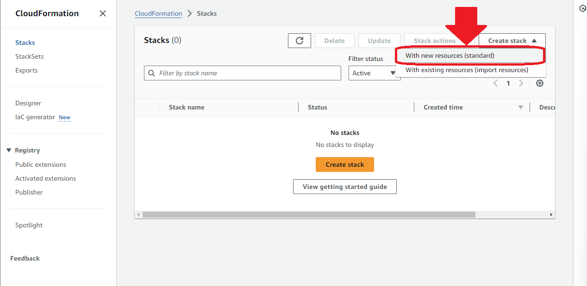Click the search magnifier icon in filter box

(x=152, y=73)
